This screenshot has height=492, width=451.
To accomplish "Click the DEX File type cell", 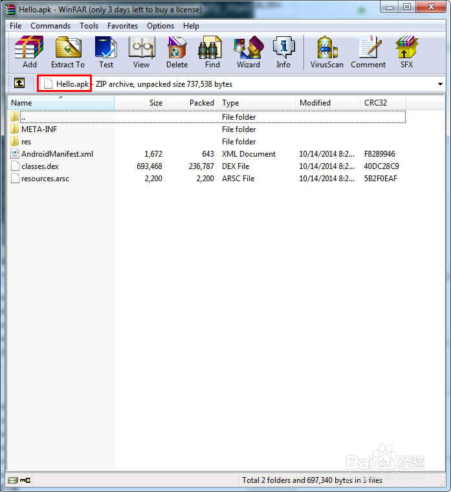I will pos(236,166).
